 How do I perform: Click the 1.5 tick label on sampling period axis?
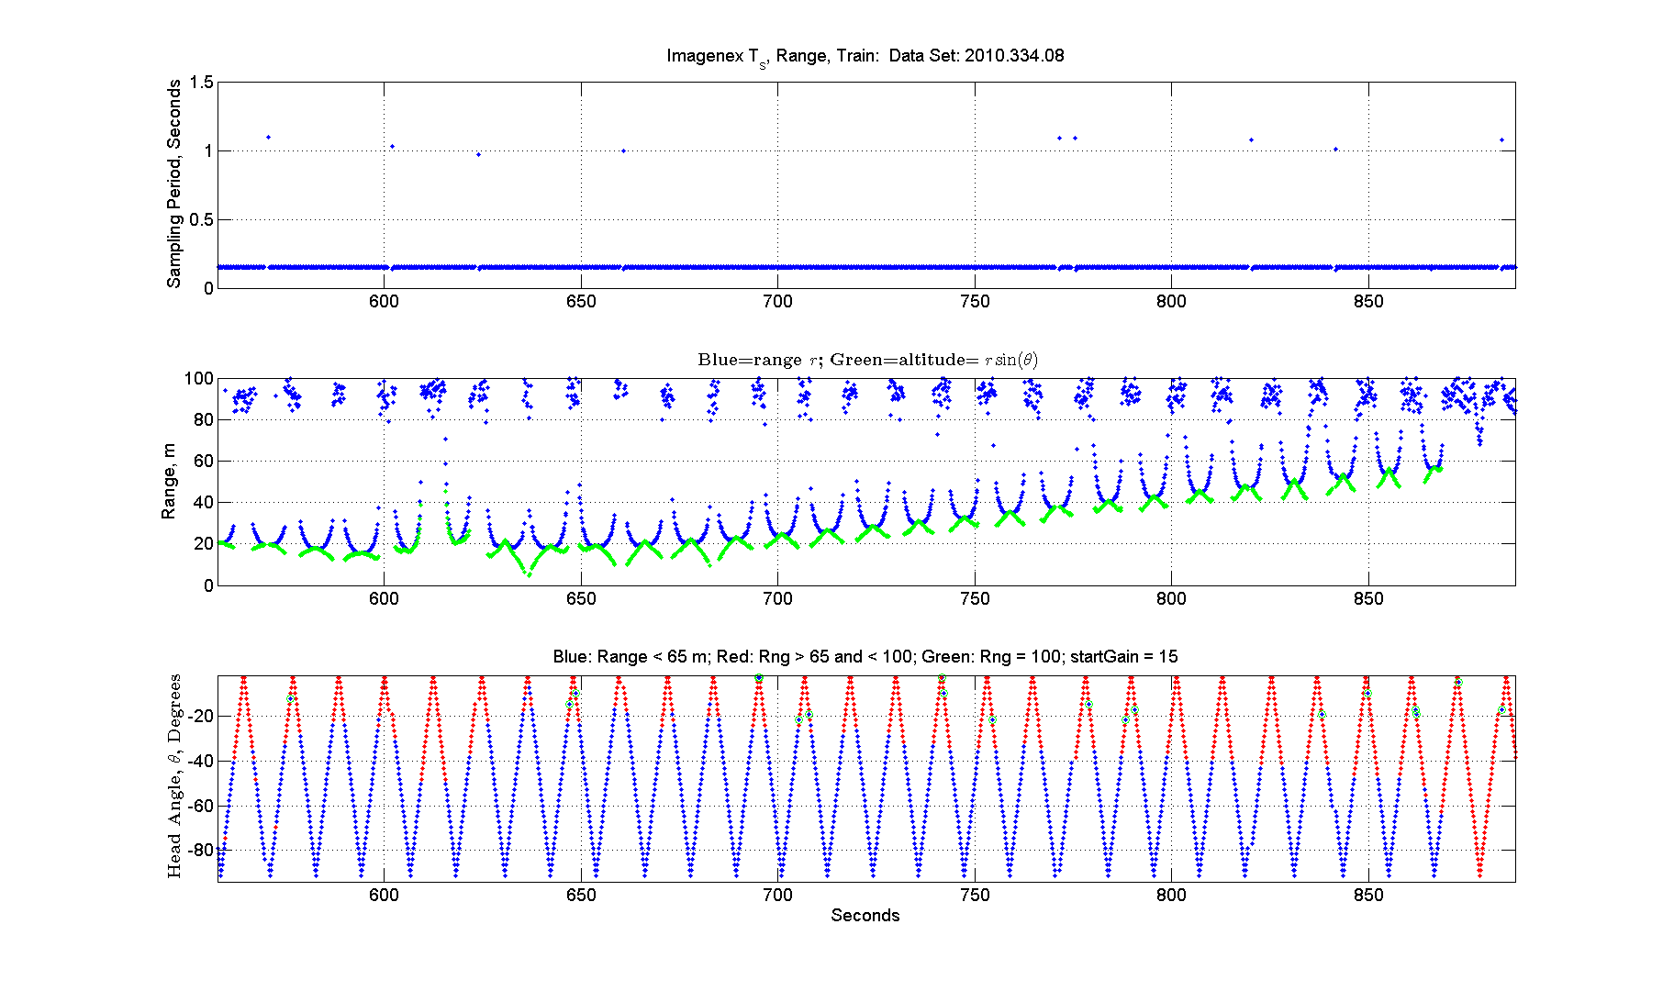201,83
